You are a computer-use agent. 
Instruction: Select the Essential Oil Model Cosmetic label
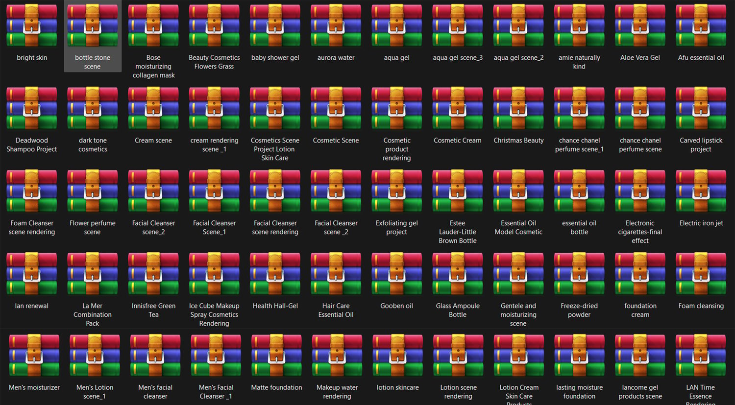(x=518, y=228)
